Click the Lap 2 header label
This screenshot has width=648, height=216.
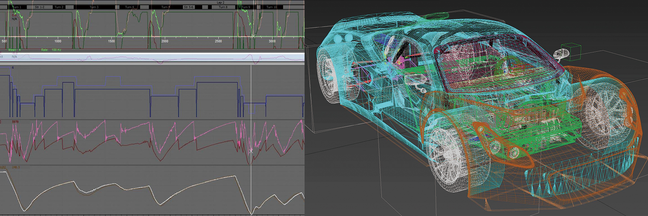(x=220, y=3)
